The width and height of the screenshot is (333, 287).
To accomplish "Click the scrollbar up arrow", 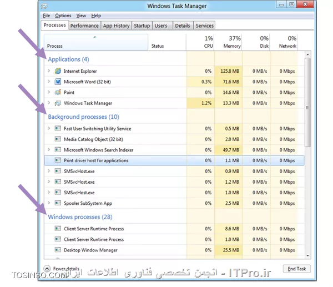I will (x=307, y=54).
